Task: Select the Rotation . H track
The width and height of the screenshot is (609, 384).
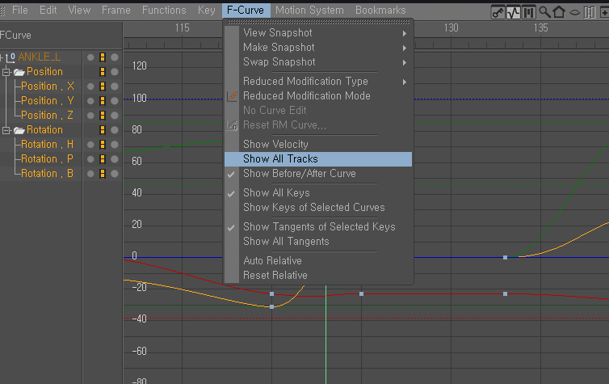Action: pyautogui.click(x=47, y=145)
